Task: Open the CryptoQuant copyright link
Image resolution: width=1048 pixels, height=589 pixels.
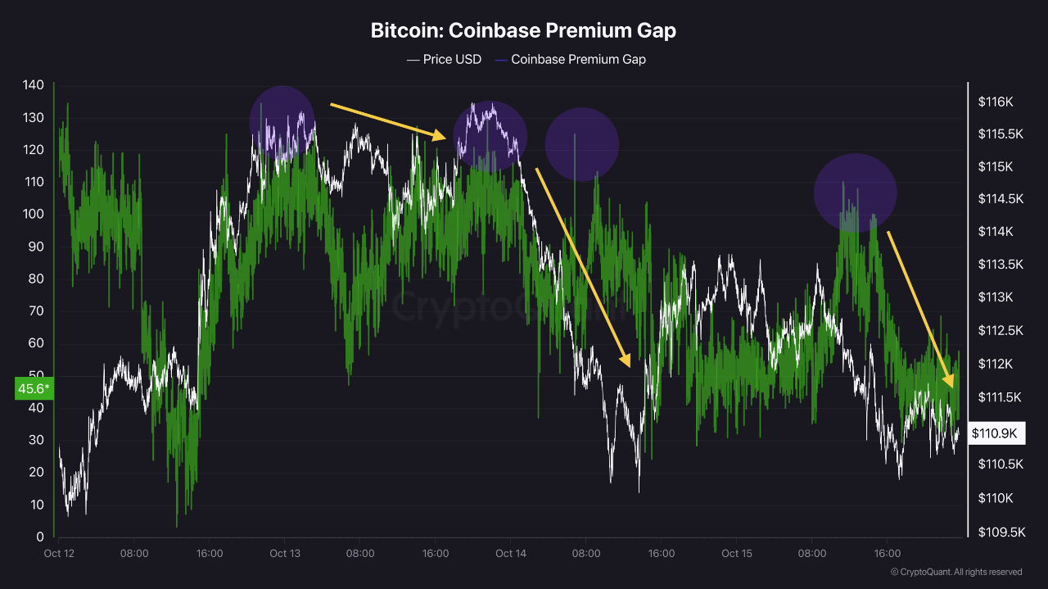Action: tap(955, 572)
